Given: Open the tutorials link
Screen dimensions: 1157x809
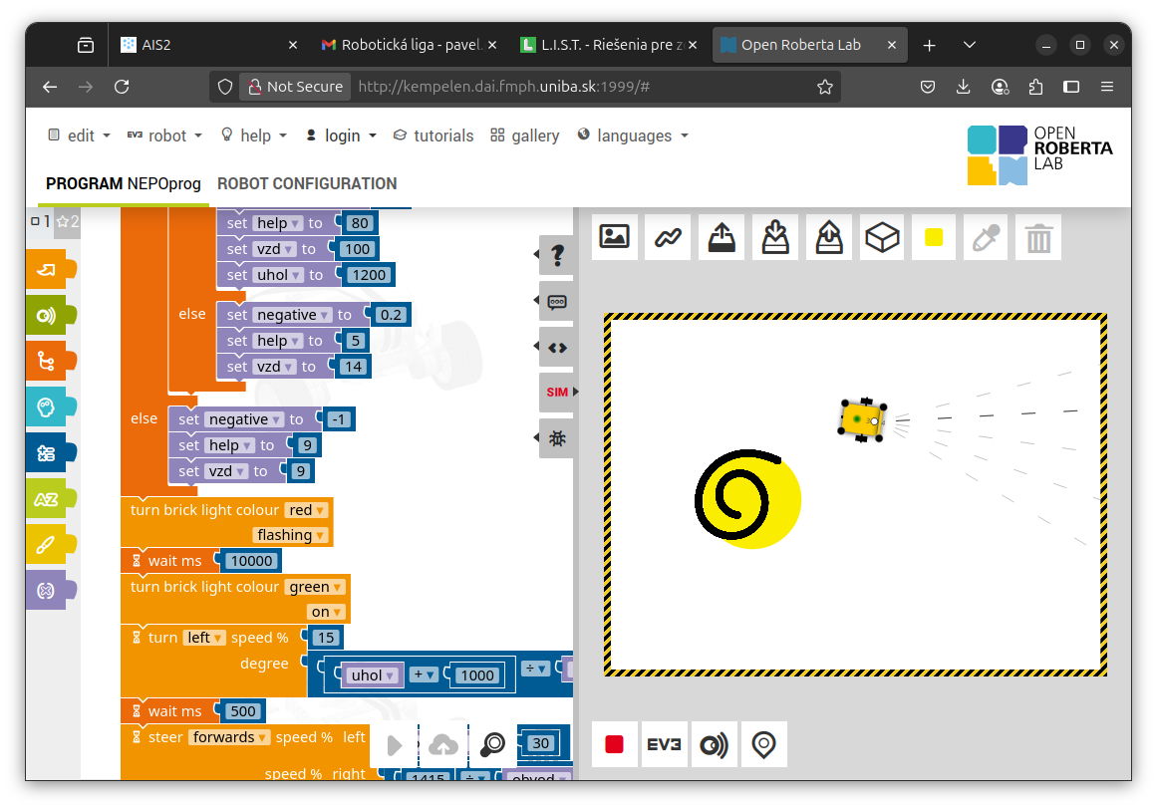Looking at the screenshot, I should pos(434,135).
